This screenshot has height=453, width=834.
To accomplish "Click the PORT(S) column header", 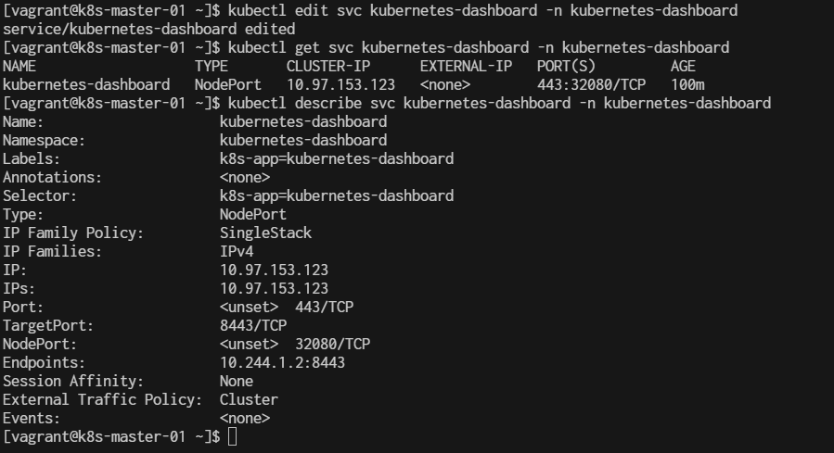I will pos(566,67).
